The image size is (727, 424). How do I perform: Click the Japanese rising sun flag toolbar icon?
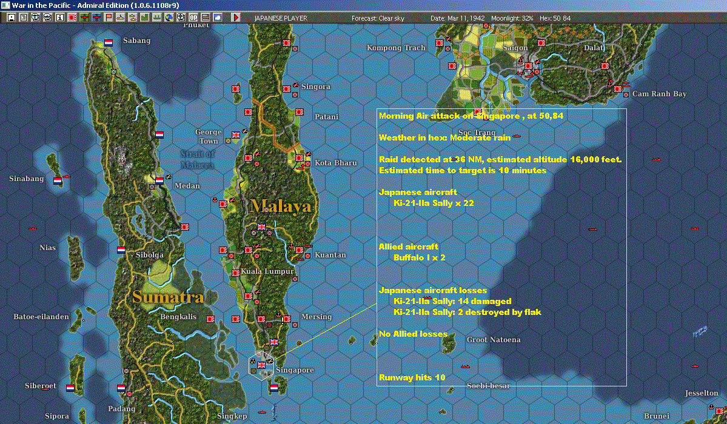tap(72, 18)
